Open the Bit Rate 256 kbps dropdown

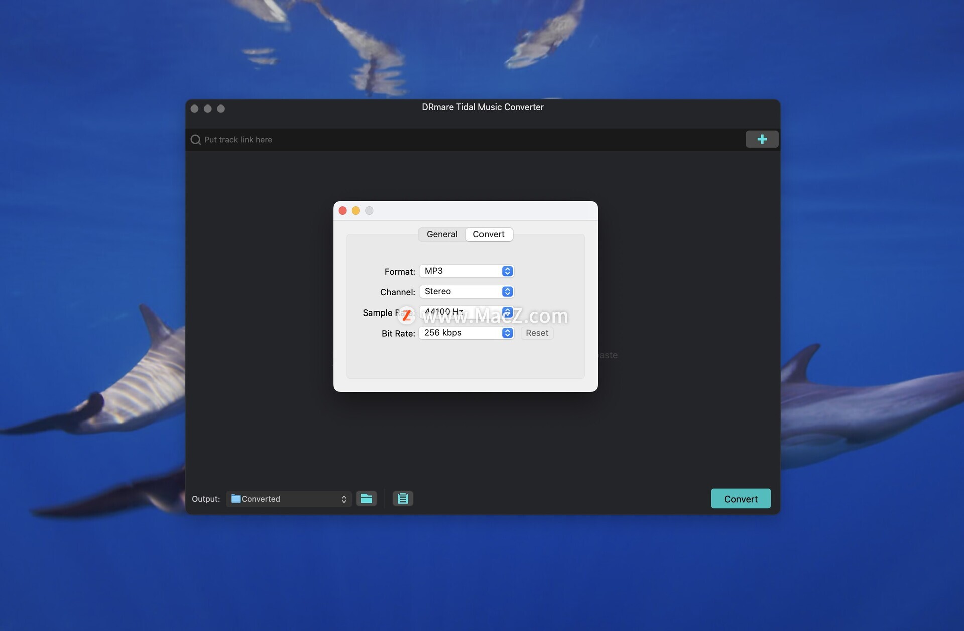(466, 333)
